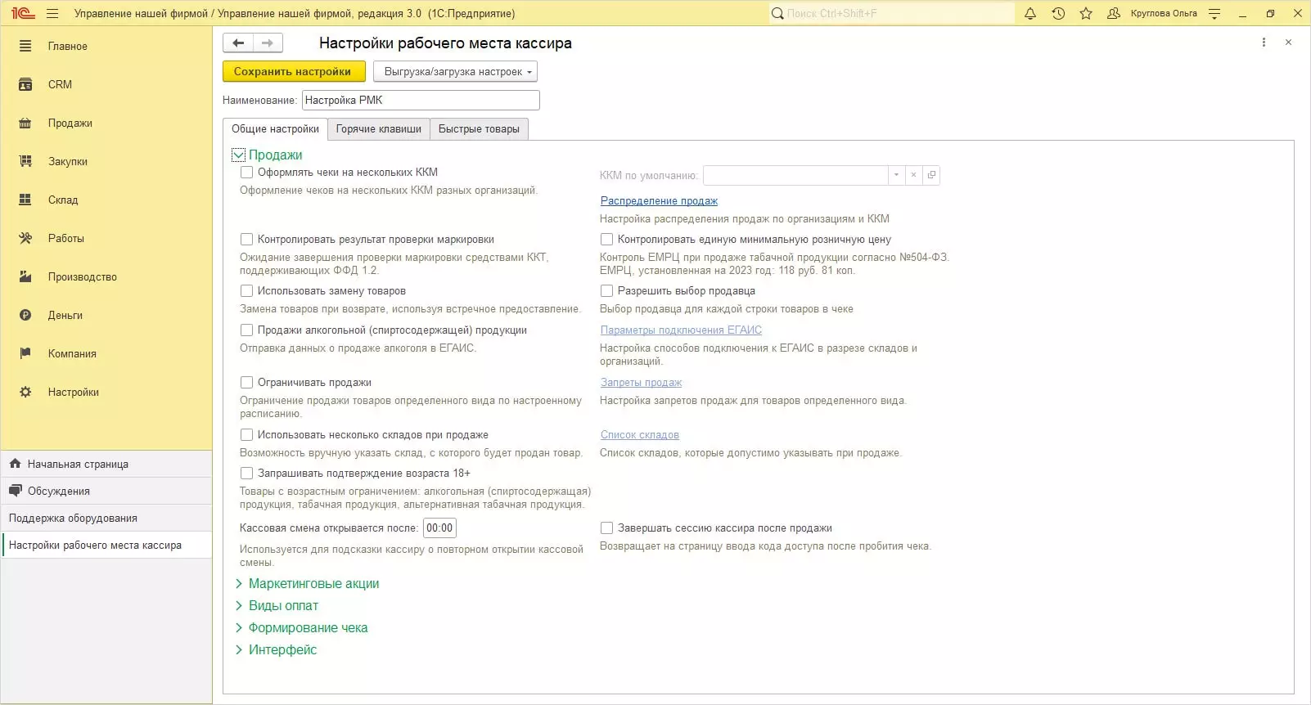Enable Оформлять чеки на нескольких ККМ
The height and width of the screenshot is (705, 1311).
point(246,173)
